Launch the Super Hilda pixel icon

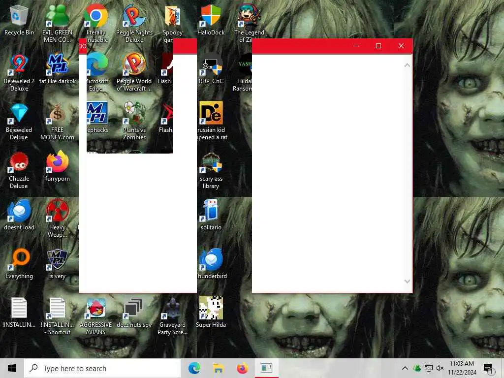pos(211,313)
